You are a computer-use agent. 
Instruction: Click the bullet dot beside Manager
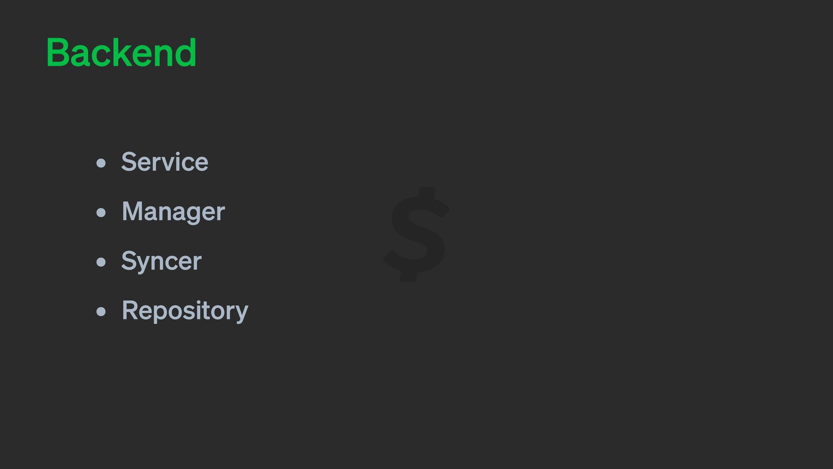pos(101,213)
